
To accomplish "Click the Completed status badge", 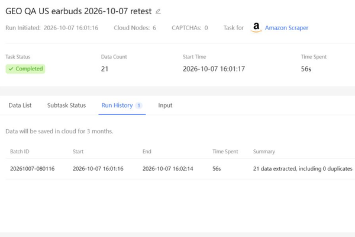I will 25,69.
